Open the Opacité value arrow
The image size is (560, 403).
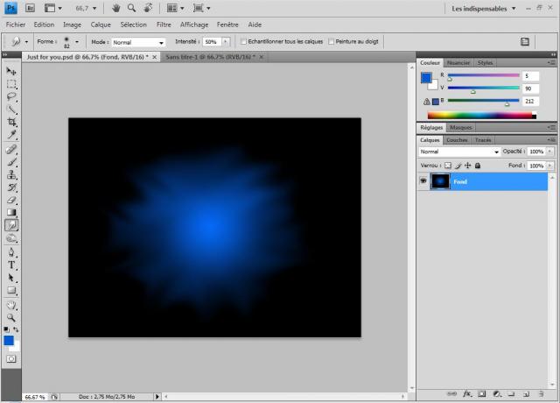(x=550, y=152)
